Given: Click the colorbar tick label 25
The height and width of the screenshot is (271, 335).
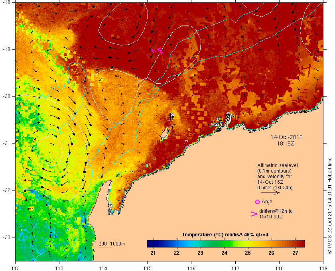Looking at the screenshot, I should [x=248, y=253].
